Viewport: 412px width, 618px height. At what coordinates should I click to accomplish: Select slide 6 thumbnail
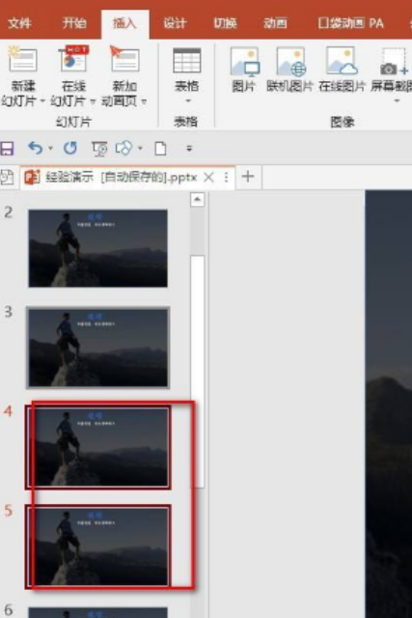(98, 612)
